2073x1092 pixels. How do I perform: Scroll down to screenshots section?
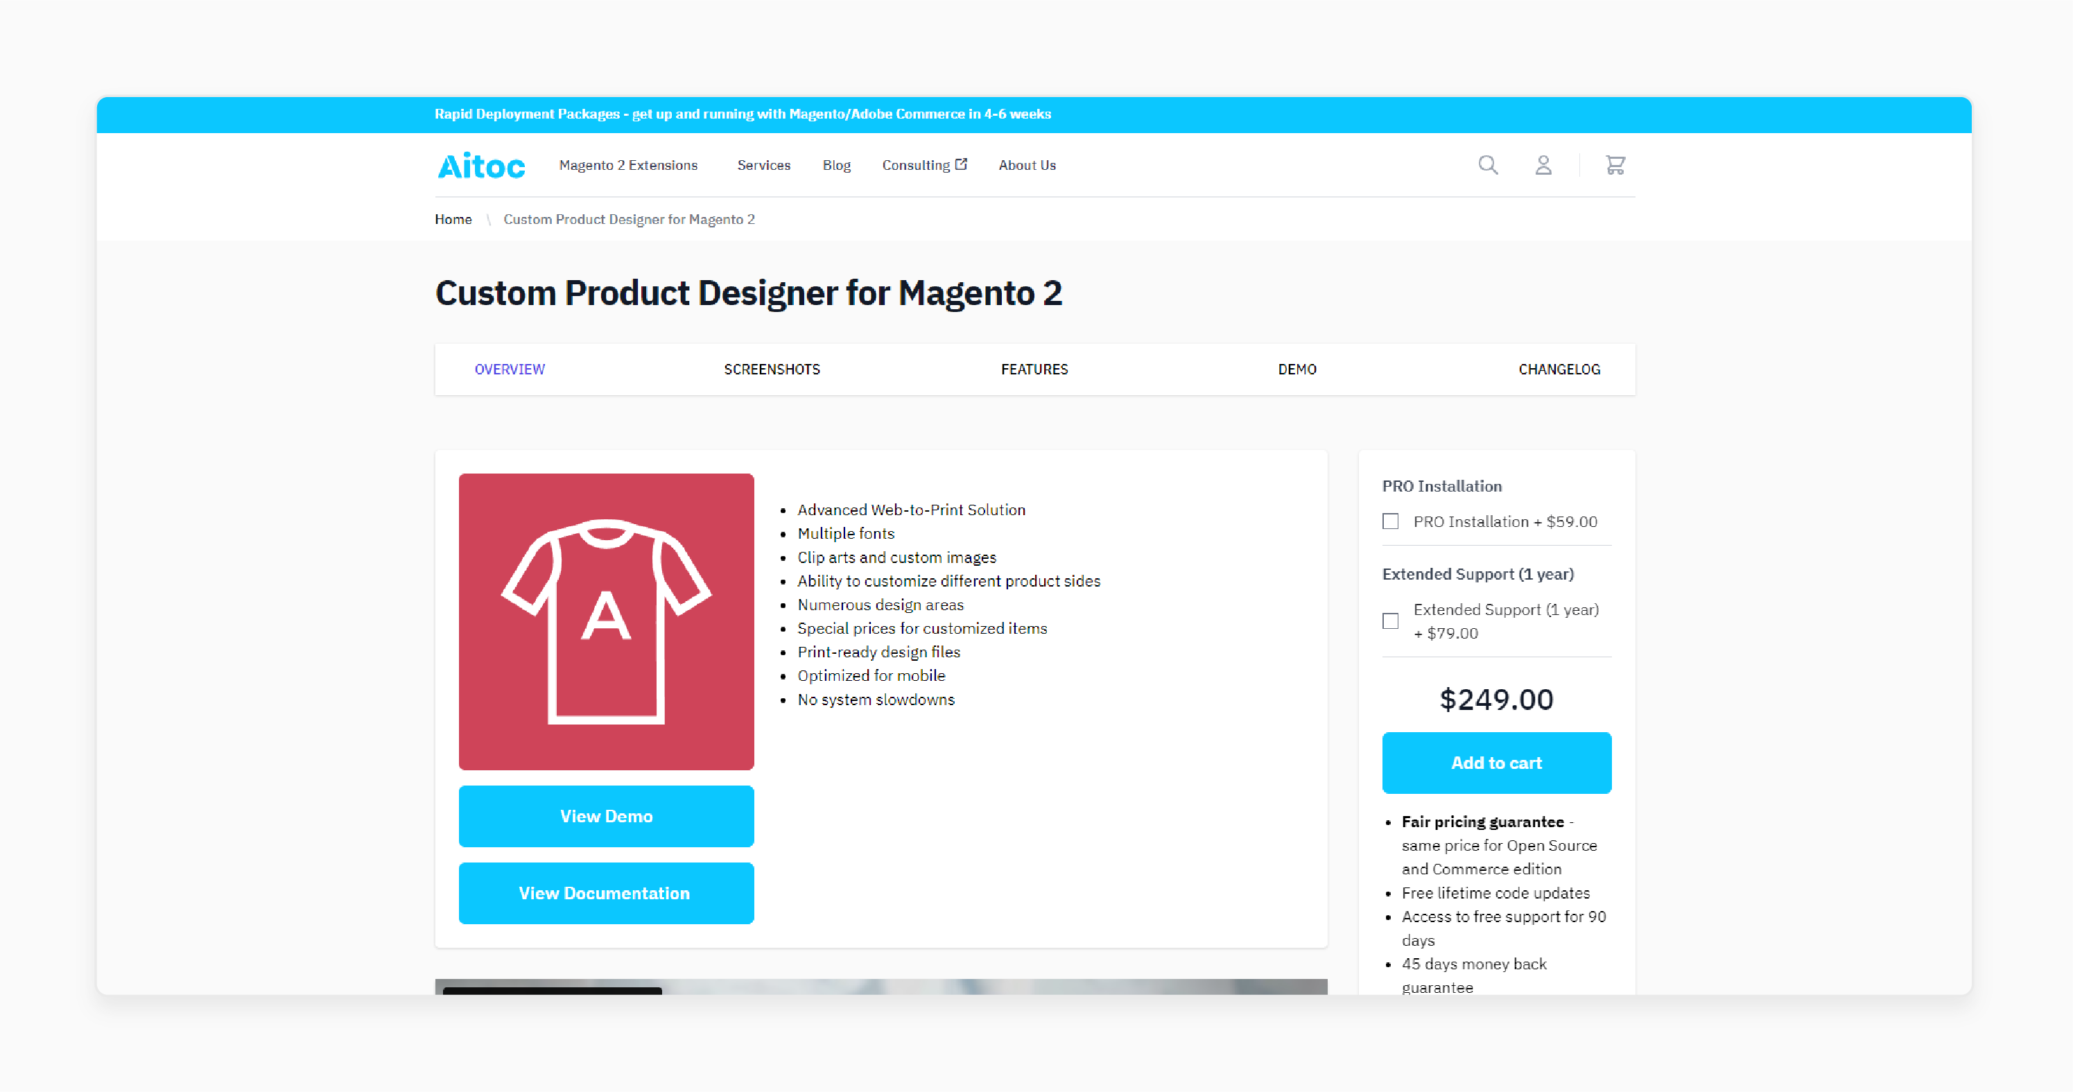[772, 367]
